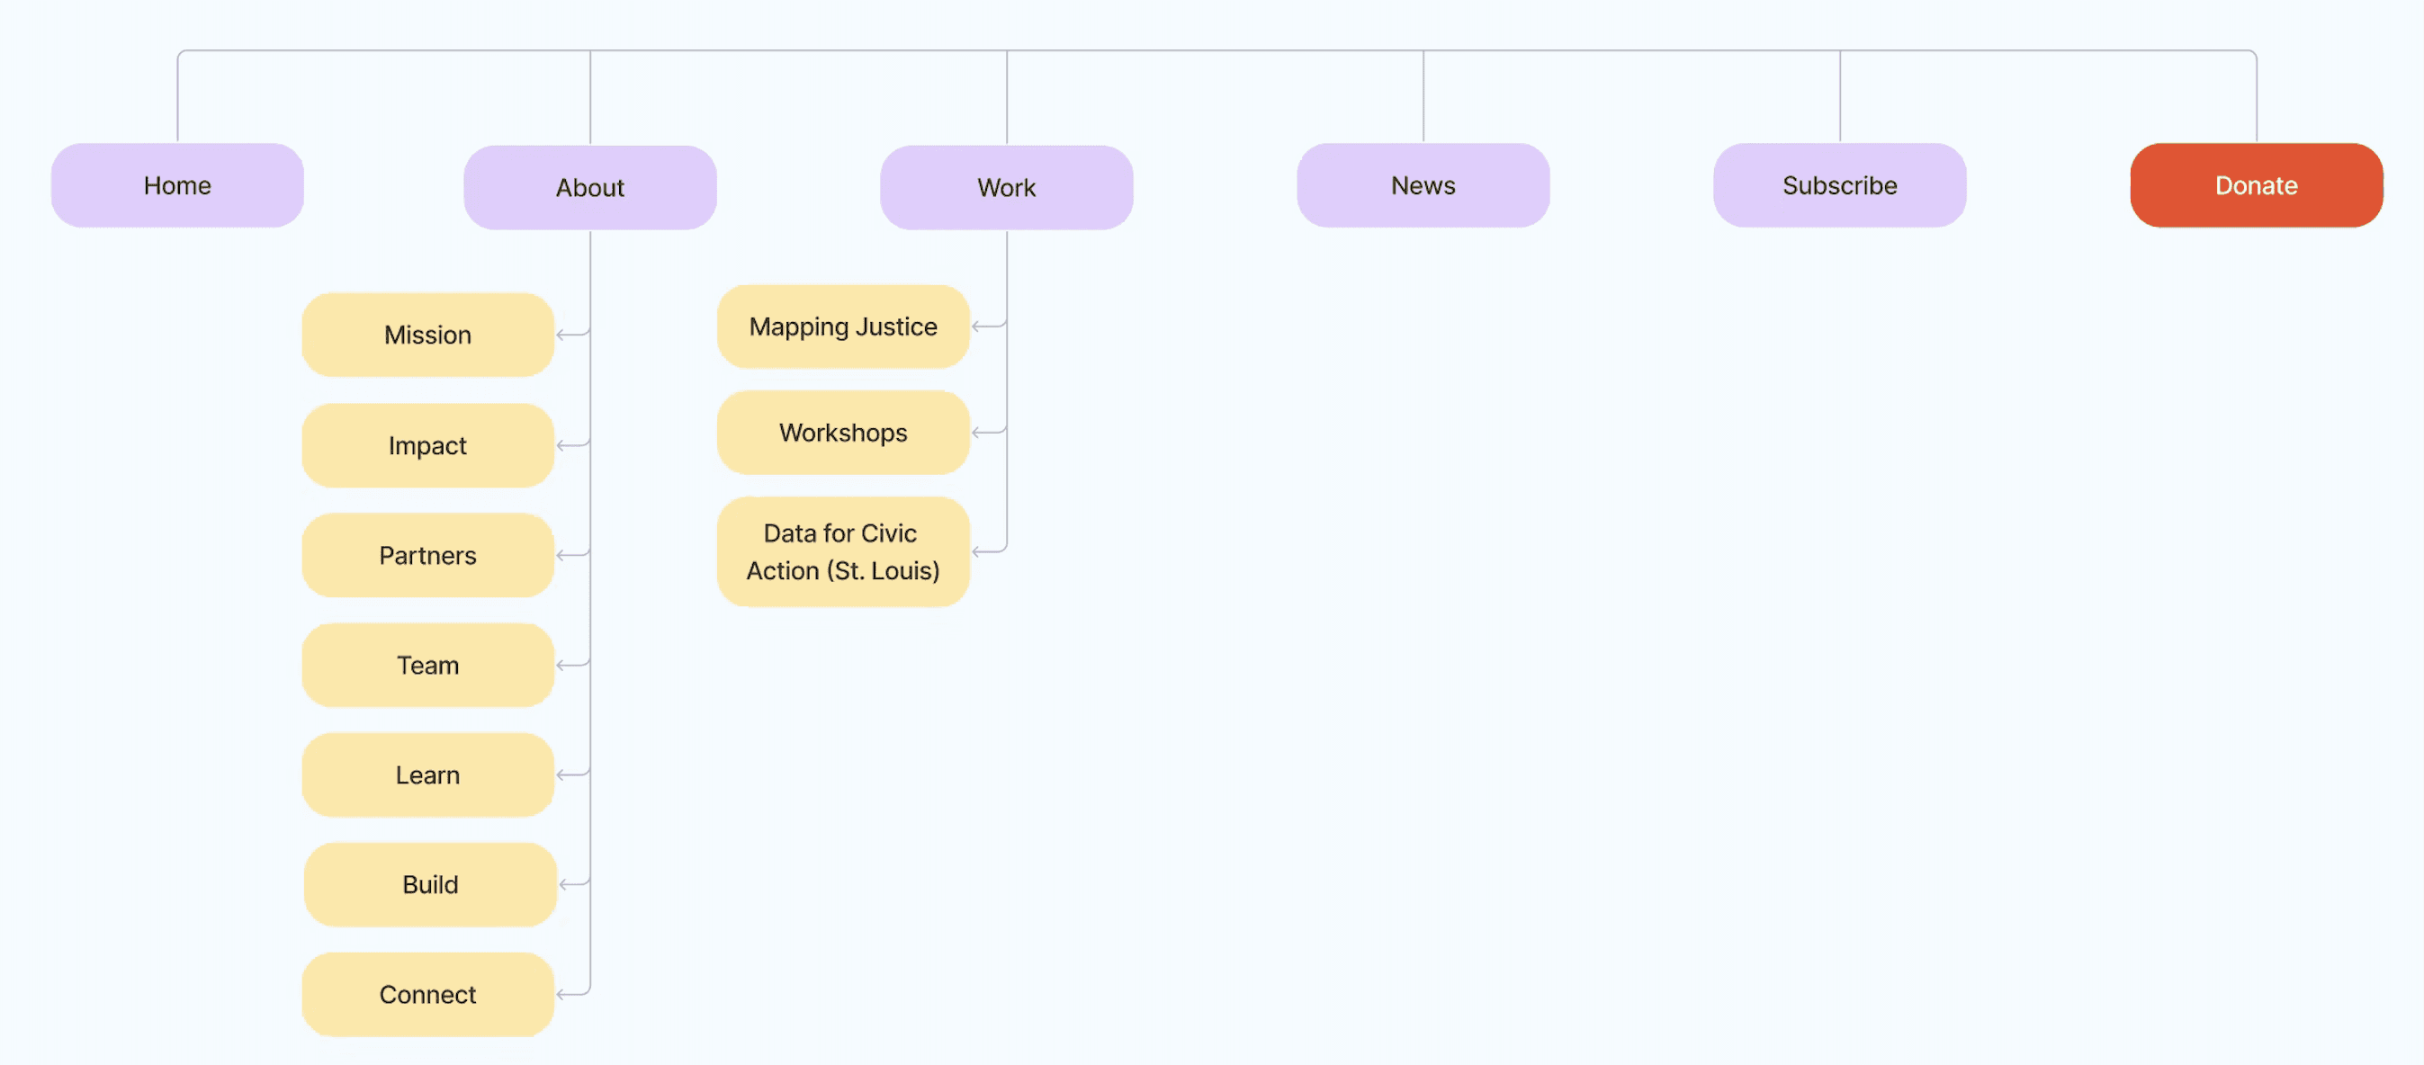Viewport: 2424px width, 1065px height.
Task: Click the Home node
Action: (177, 185)
